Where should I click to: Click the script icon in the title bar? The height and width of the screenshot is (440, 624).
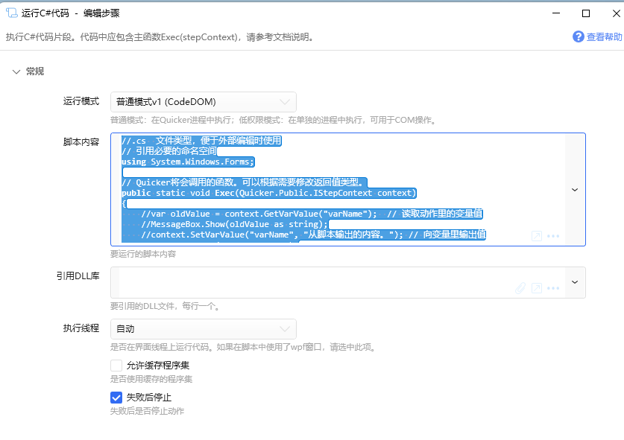11,13
